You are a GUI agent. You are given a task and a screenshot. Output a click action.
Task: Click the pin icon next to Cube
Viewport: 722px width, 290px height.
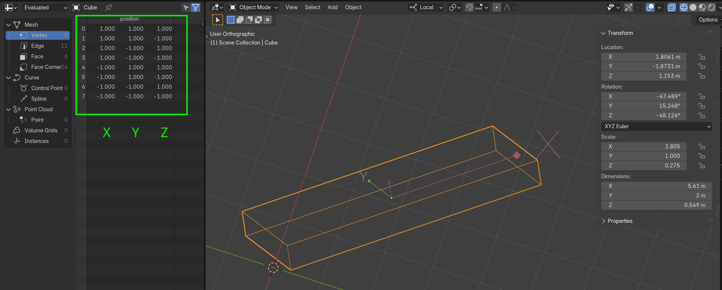[x=108, y=7]
